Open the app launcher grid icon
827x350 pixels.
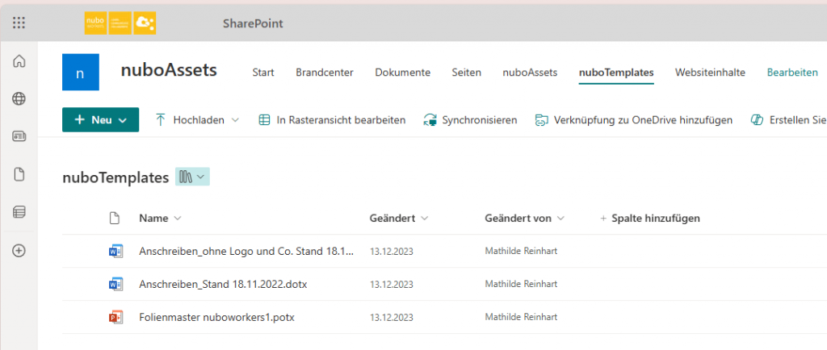[x=19, y=23]
